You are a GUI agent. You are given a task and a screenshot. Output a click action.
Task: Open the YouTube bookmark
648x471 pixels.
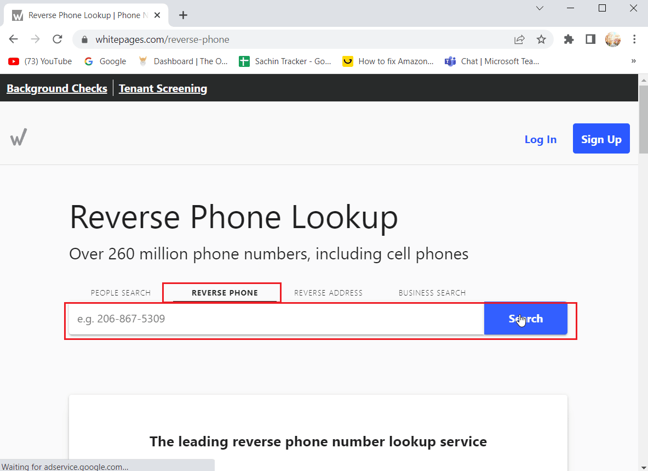click(40, 61)
